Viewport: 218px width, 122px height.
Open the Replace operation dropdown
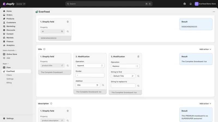pos(125,66)
